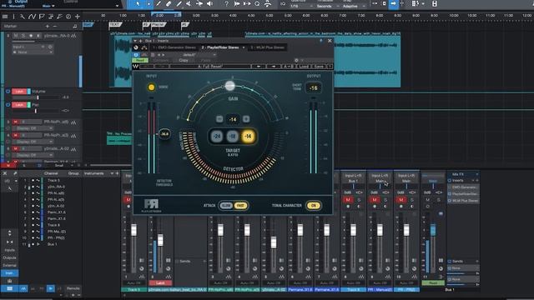Open the marker track flag icon
The height and width of the screenshot is (300, 534).
(x=42, y=17)
